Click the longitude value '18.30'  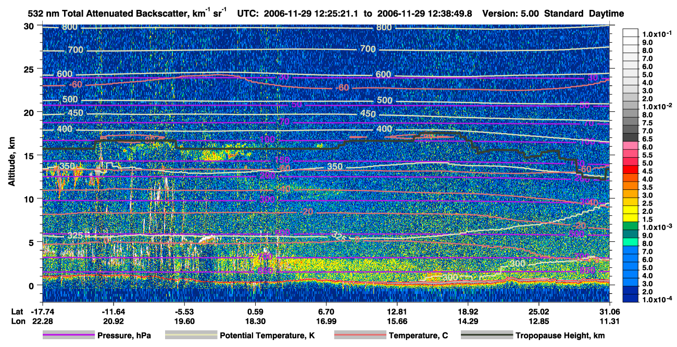pos(255,322)
